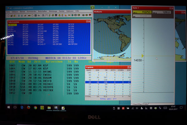Click the magnifier toolbar icon
The image size is (187, 125).
click(43, 15)
